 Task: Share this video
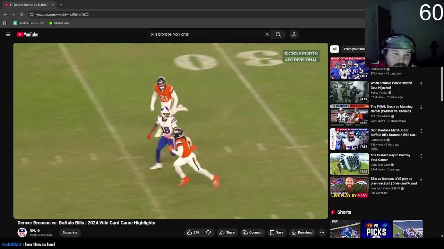pos(227,232)
